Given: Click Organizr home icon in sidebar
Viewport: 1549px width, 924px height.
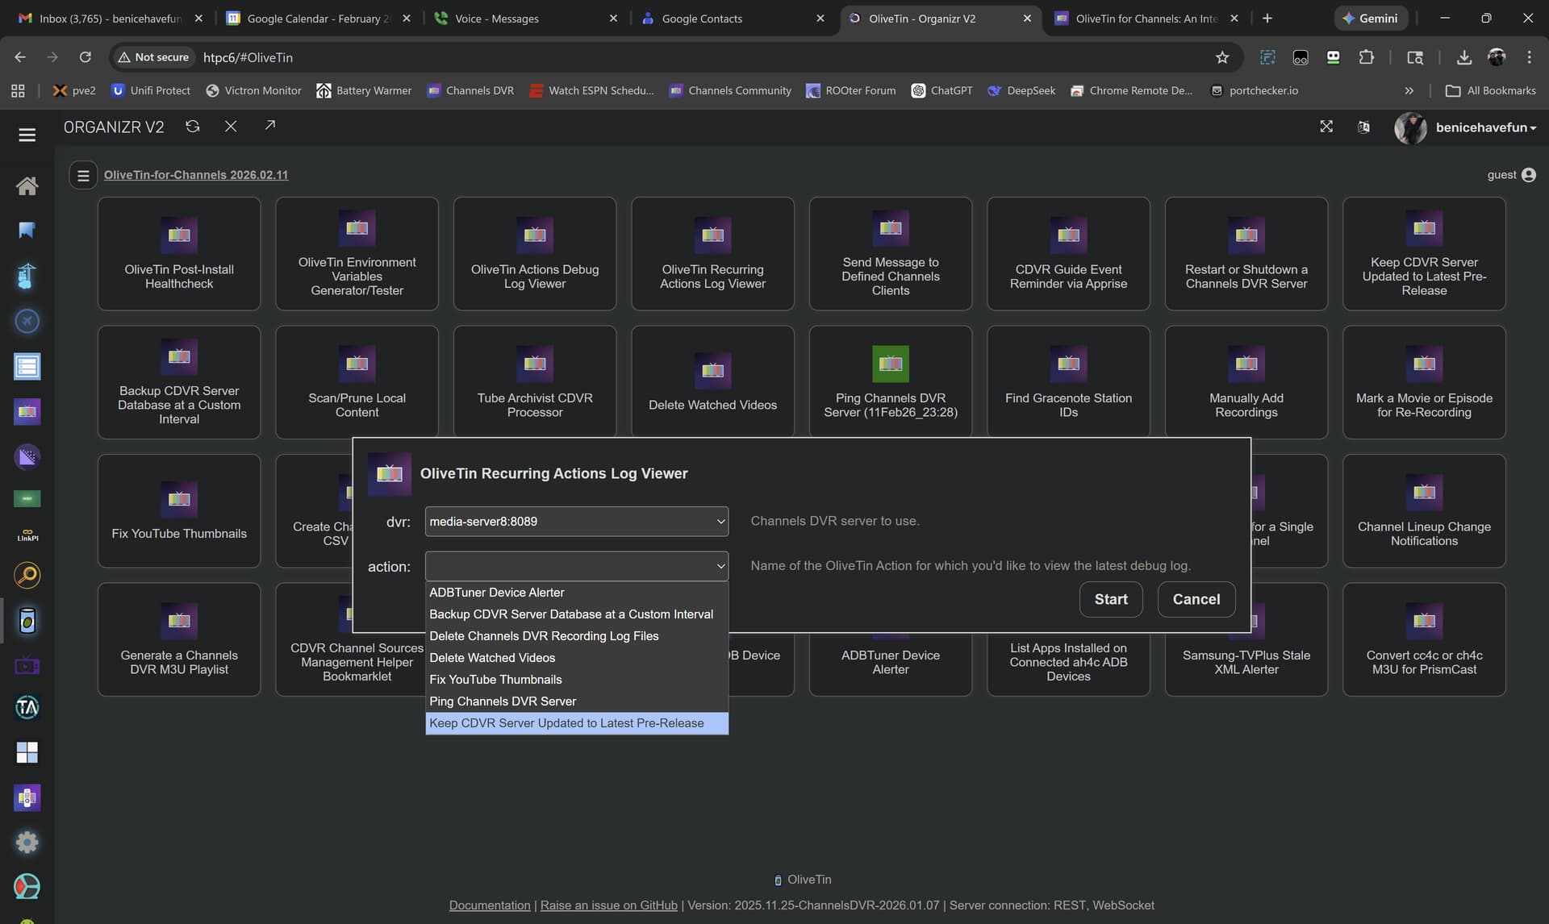Looking at the screenshot, I should click(27, 186).
